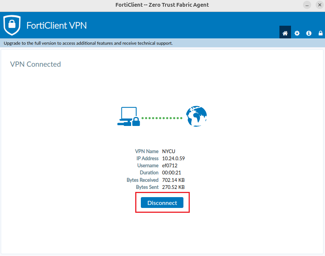
Task: Click the upgrade to full version banner
Action: pos(88,43)
